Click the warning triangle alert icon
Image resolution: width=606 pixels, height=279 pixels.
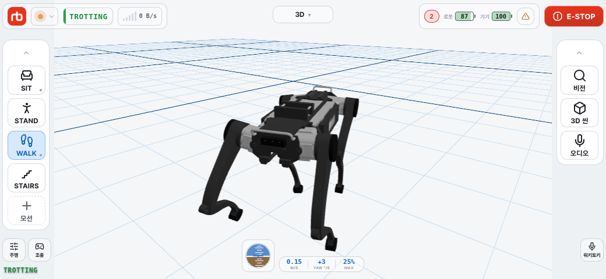[x=525, y=17]
